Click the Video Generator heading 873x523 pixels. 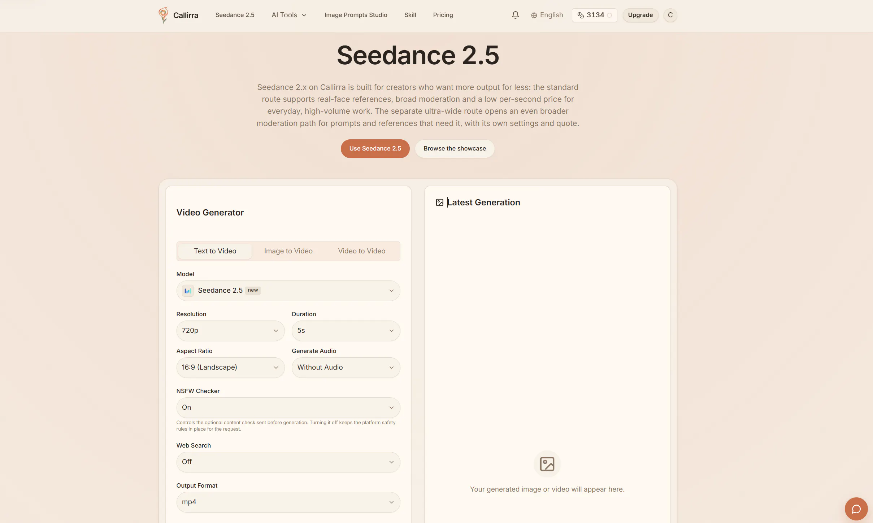(x=210, y=213)
